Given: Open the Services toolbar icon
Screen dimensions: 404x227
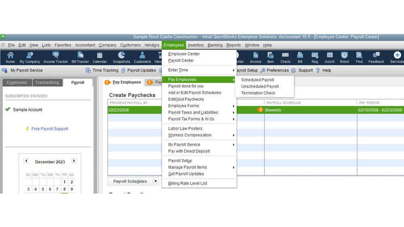Looking at the screenshot, I should tap(397, 57).
